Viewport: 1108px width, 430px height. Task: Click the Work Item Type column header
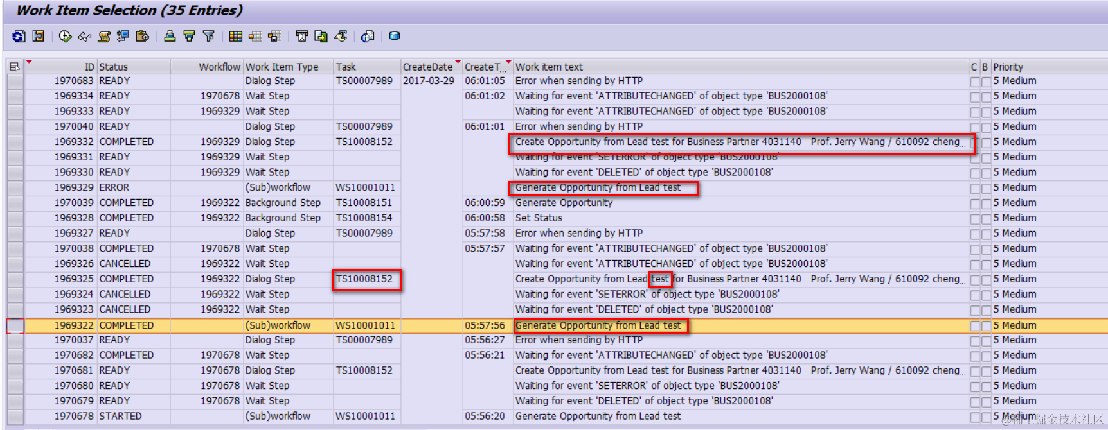coord(288,67)
